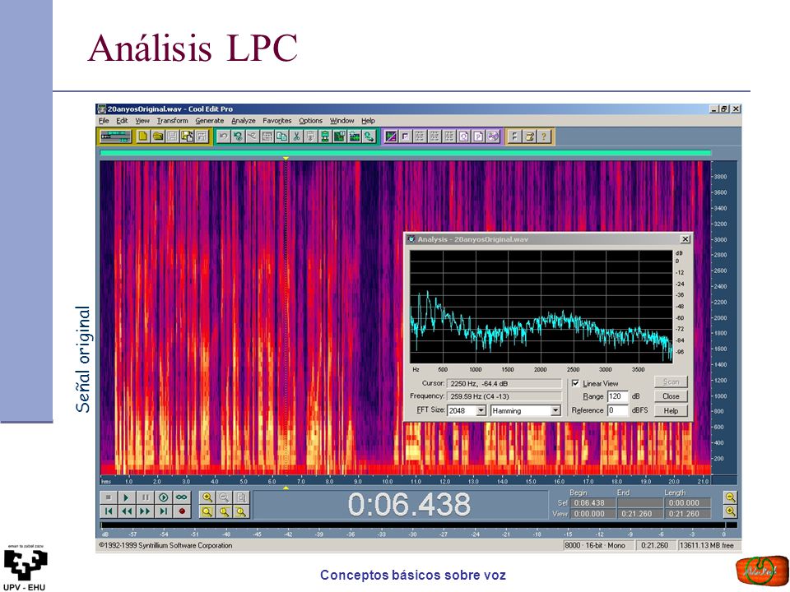Viewport: 790px width, 592px height.
Task: Zoom in horizontally with magnifier icon
Action: [207, 497]
